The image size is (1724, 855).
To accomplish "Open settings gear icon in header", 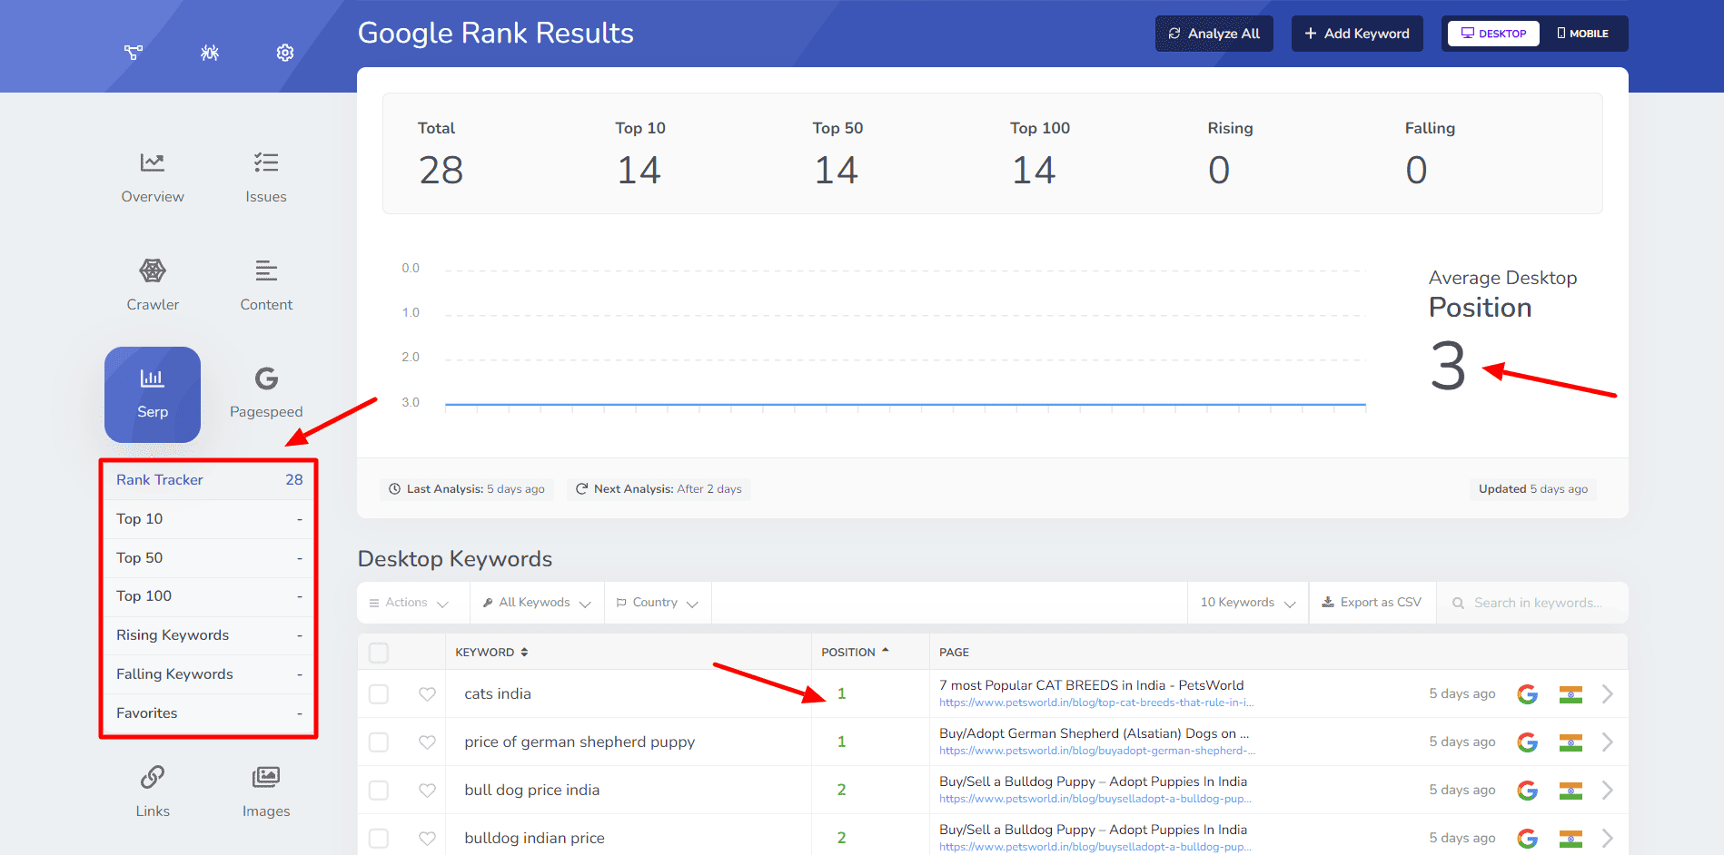I will [x=285, y=53].
